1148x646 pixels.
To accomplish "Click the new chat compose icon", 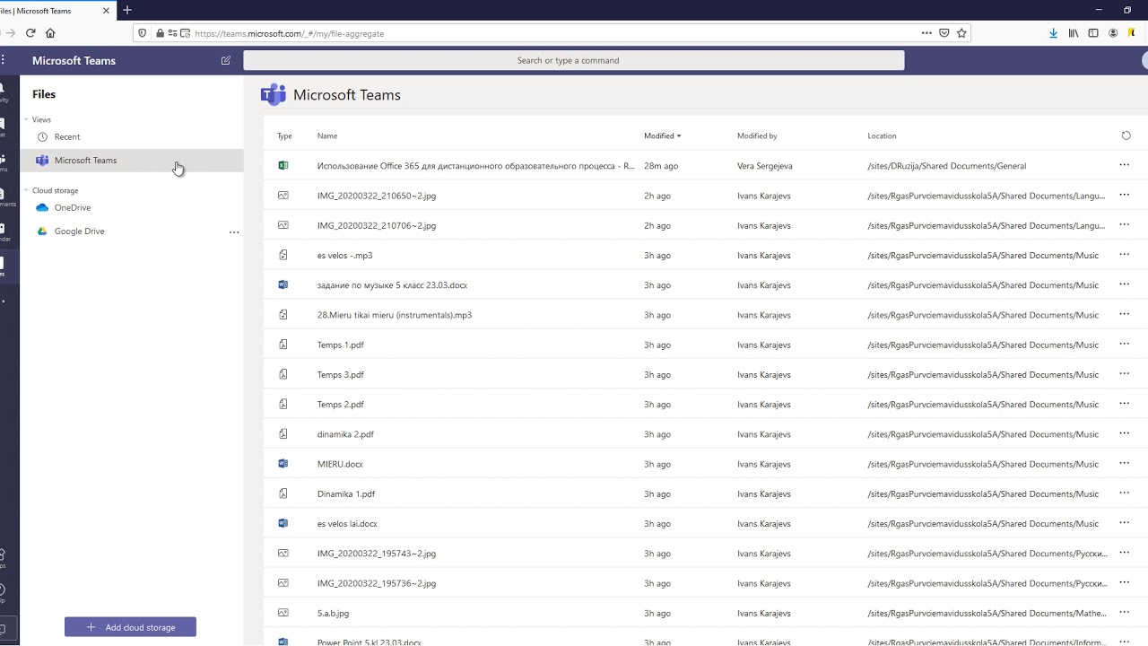I will [x=226, y=60].
